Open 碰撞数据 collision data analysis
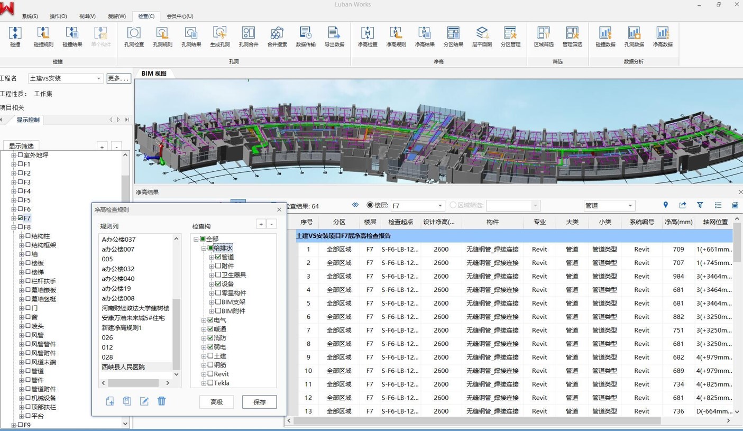This screenshot has height=431, width=743. click(605, 36)
